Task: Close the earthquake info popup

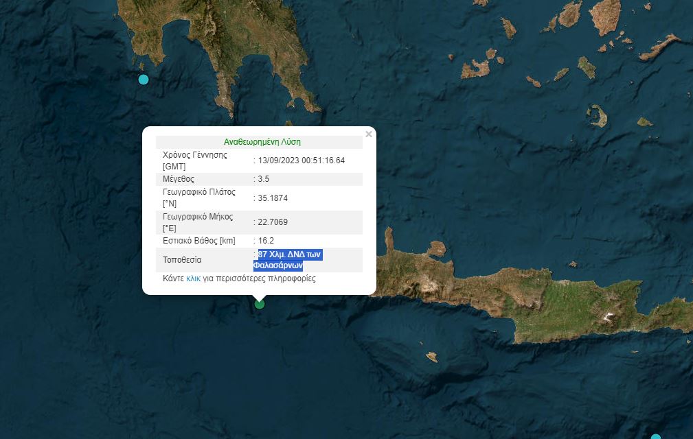Action: [x=369, y=134]
